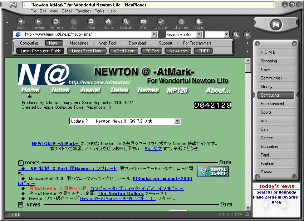The width and height of the screenshot is (304, 221).
Task: Collapse the channel bar with its left arrow
Action: 7,43
